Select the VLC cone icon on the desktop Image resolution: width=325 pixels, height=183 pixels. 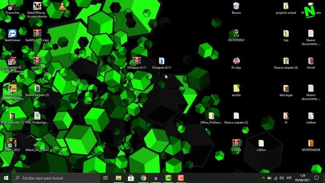coord(62,6)
